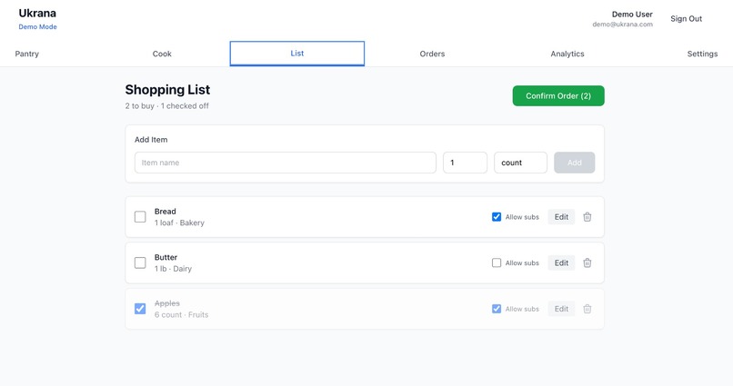
Task: Click the Confirm Order (2) button
Action: pyautogui.click(x=558, y=95)
